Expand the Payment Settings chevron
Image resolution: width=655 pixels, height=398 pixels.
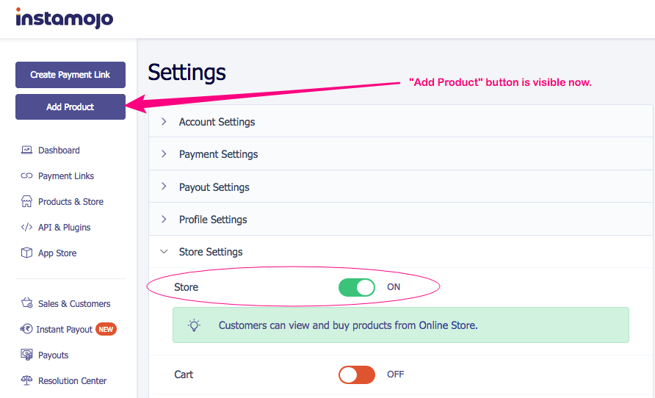[x=164, y=154]
